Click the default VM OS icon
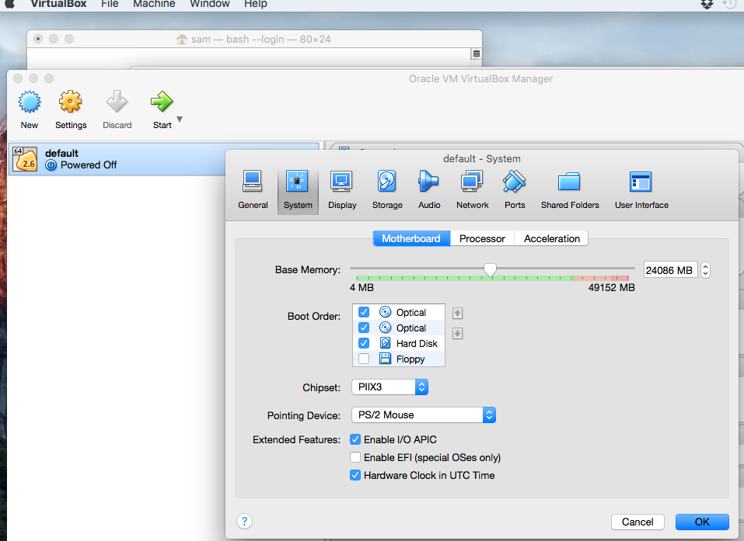Screen dimensions: 744x541 (x=25, y=158)
